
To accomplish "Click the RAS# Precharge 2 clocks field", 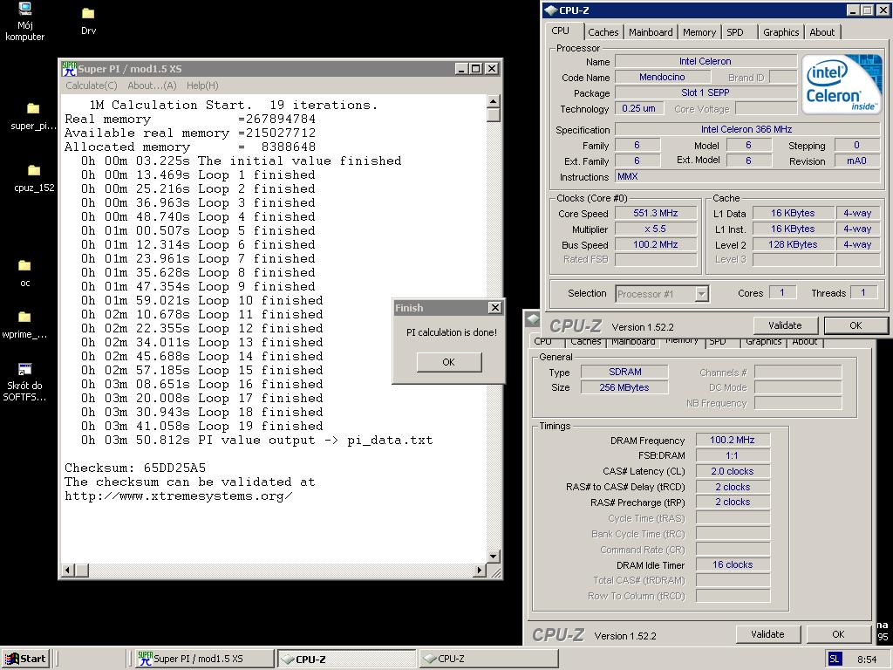I will (x=733, y=502).
